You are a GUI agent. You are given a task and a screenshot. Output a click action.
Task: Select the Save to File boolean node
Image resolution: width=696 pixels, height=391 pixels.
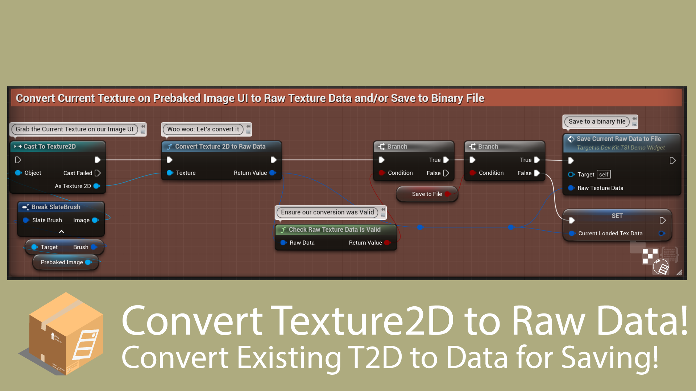[x=427, y=194]
